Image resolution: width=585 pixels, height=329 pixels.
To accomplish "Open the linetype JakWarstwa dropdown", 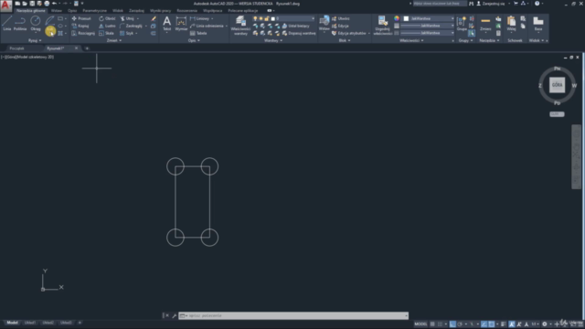I will coord(428,33).
